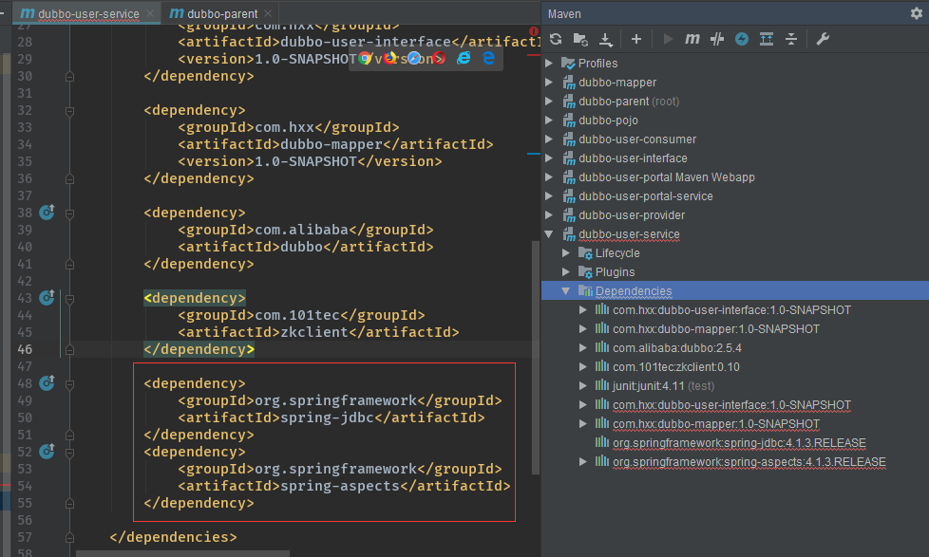929x557 pixels.
Task: Expand the dubbo-mapper module
Action: click(x=549, y=82)
